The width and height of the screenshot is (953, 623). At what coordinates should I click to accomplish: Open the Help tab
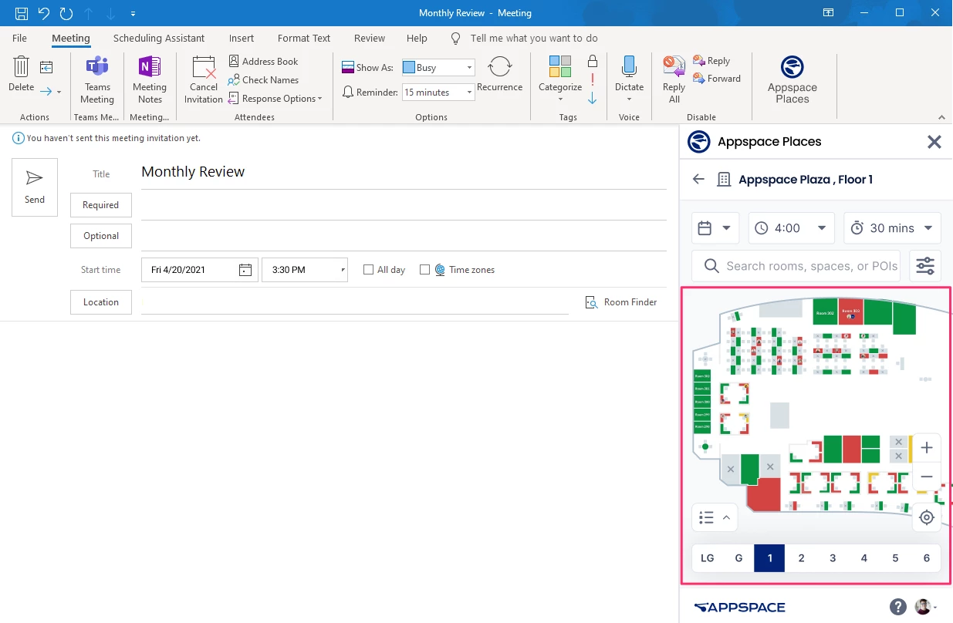(x=417, y=38)
